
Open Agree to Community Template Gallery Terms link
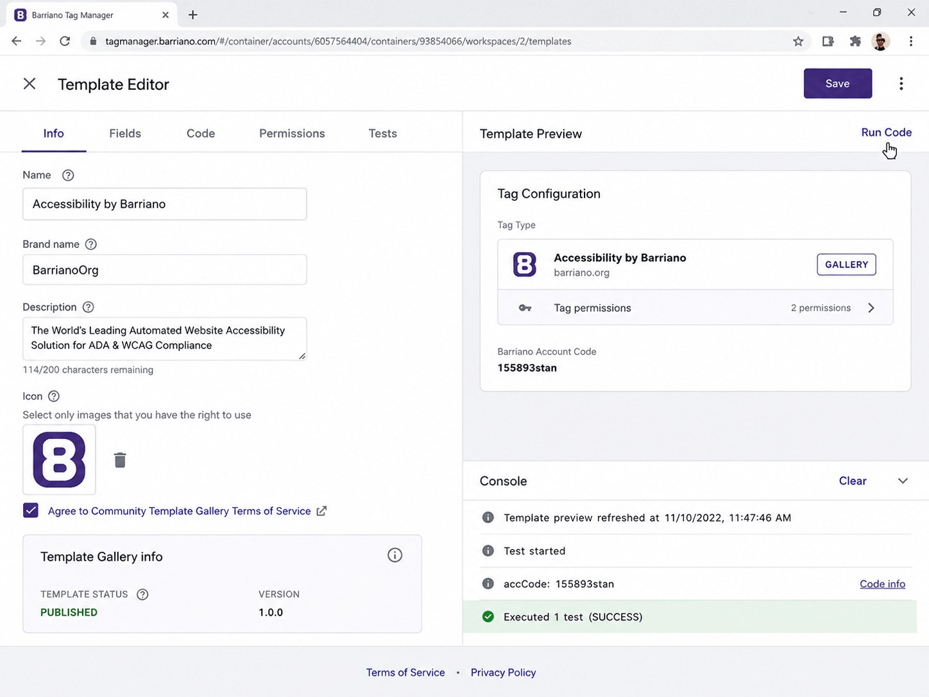[179, 511]
